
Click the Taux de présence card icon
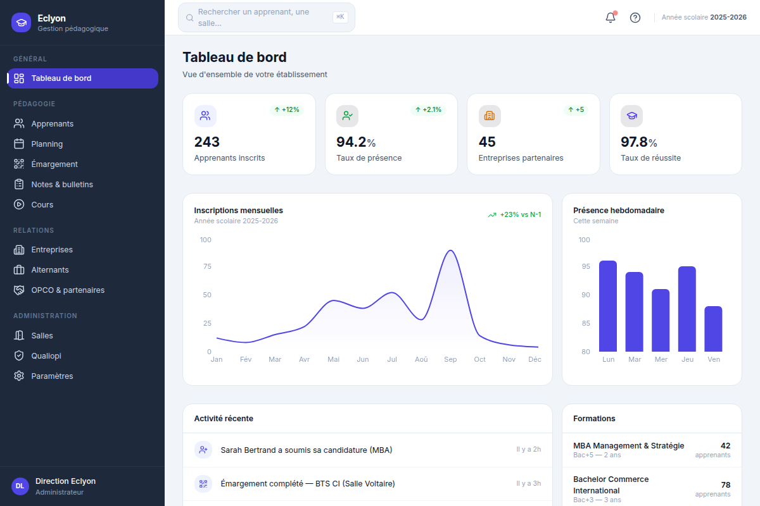(347, 116)
